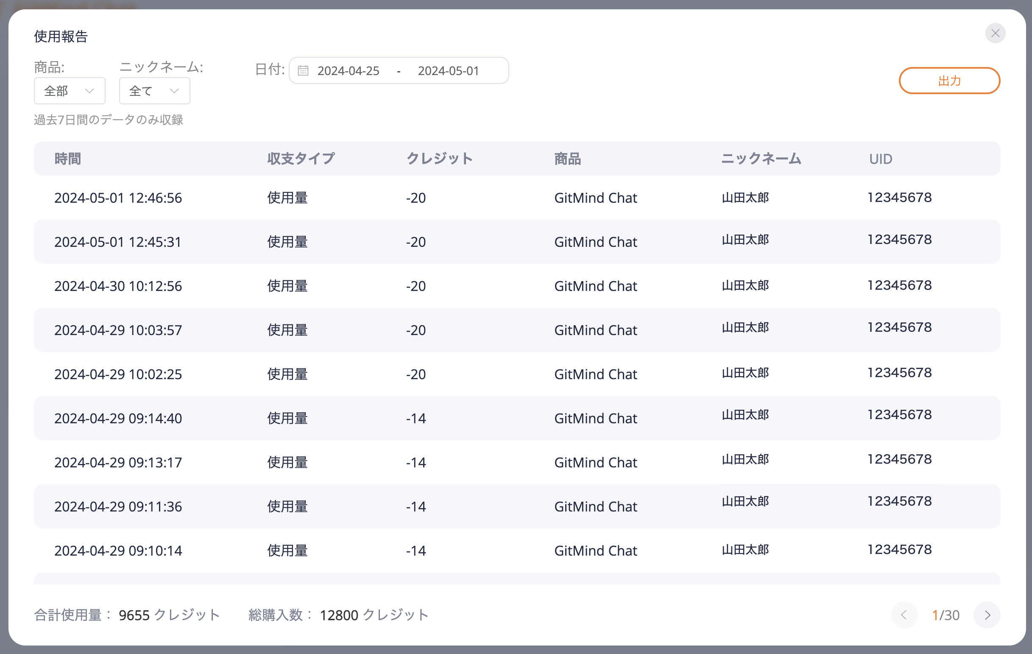Click the 1/30 page indicator
1032x654 pixels.
[946, 615]
